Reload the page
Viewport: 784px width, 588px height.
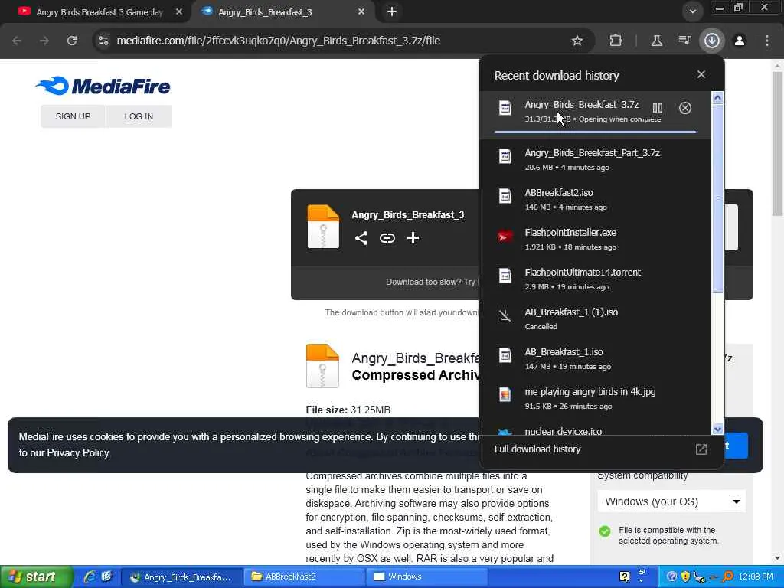point(72,41)
